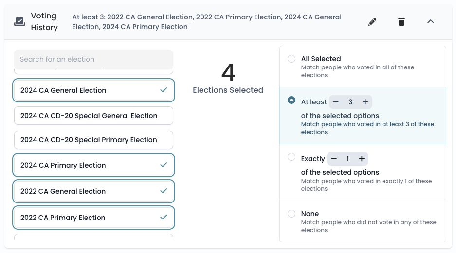Decrease the At least count with minus
Viewport: 456px width, 253px height.
coord(336,102)
